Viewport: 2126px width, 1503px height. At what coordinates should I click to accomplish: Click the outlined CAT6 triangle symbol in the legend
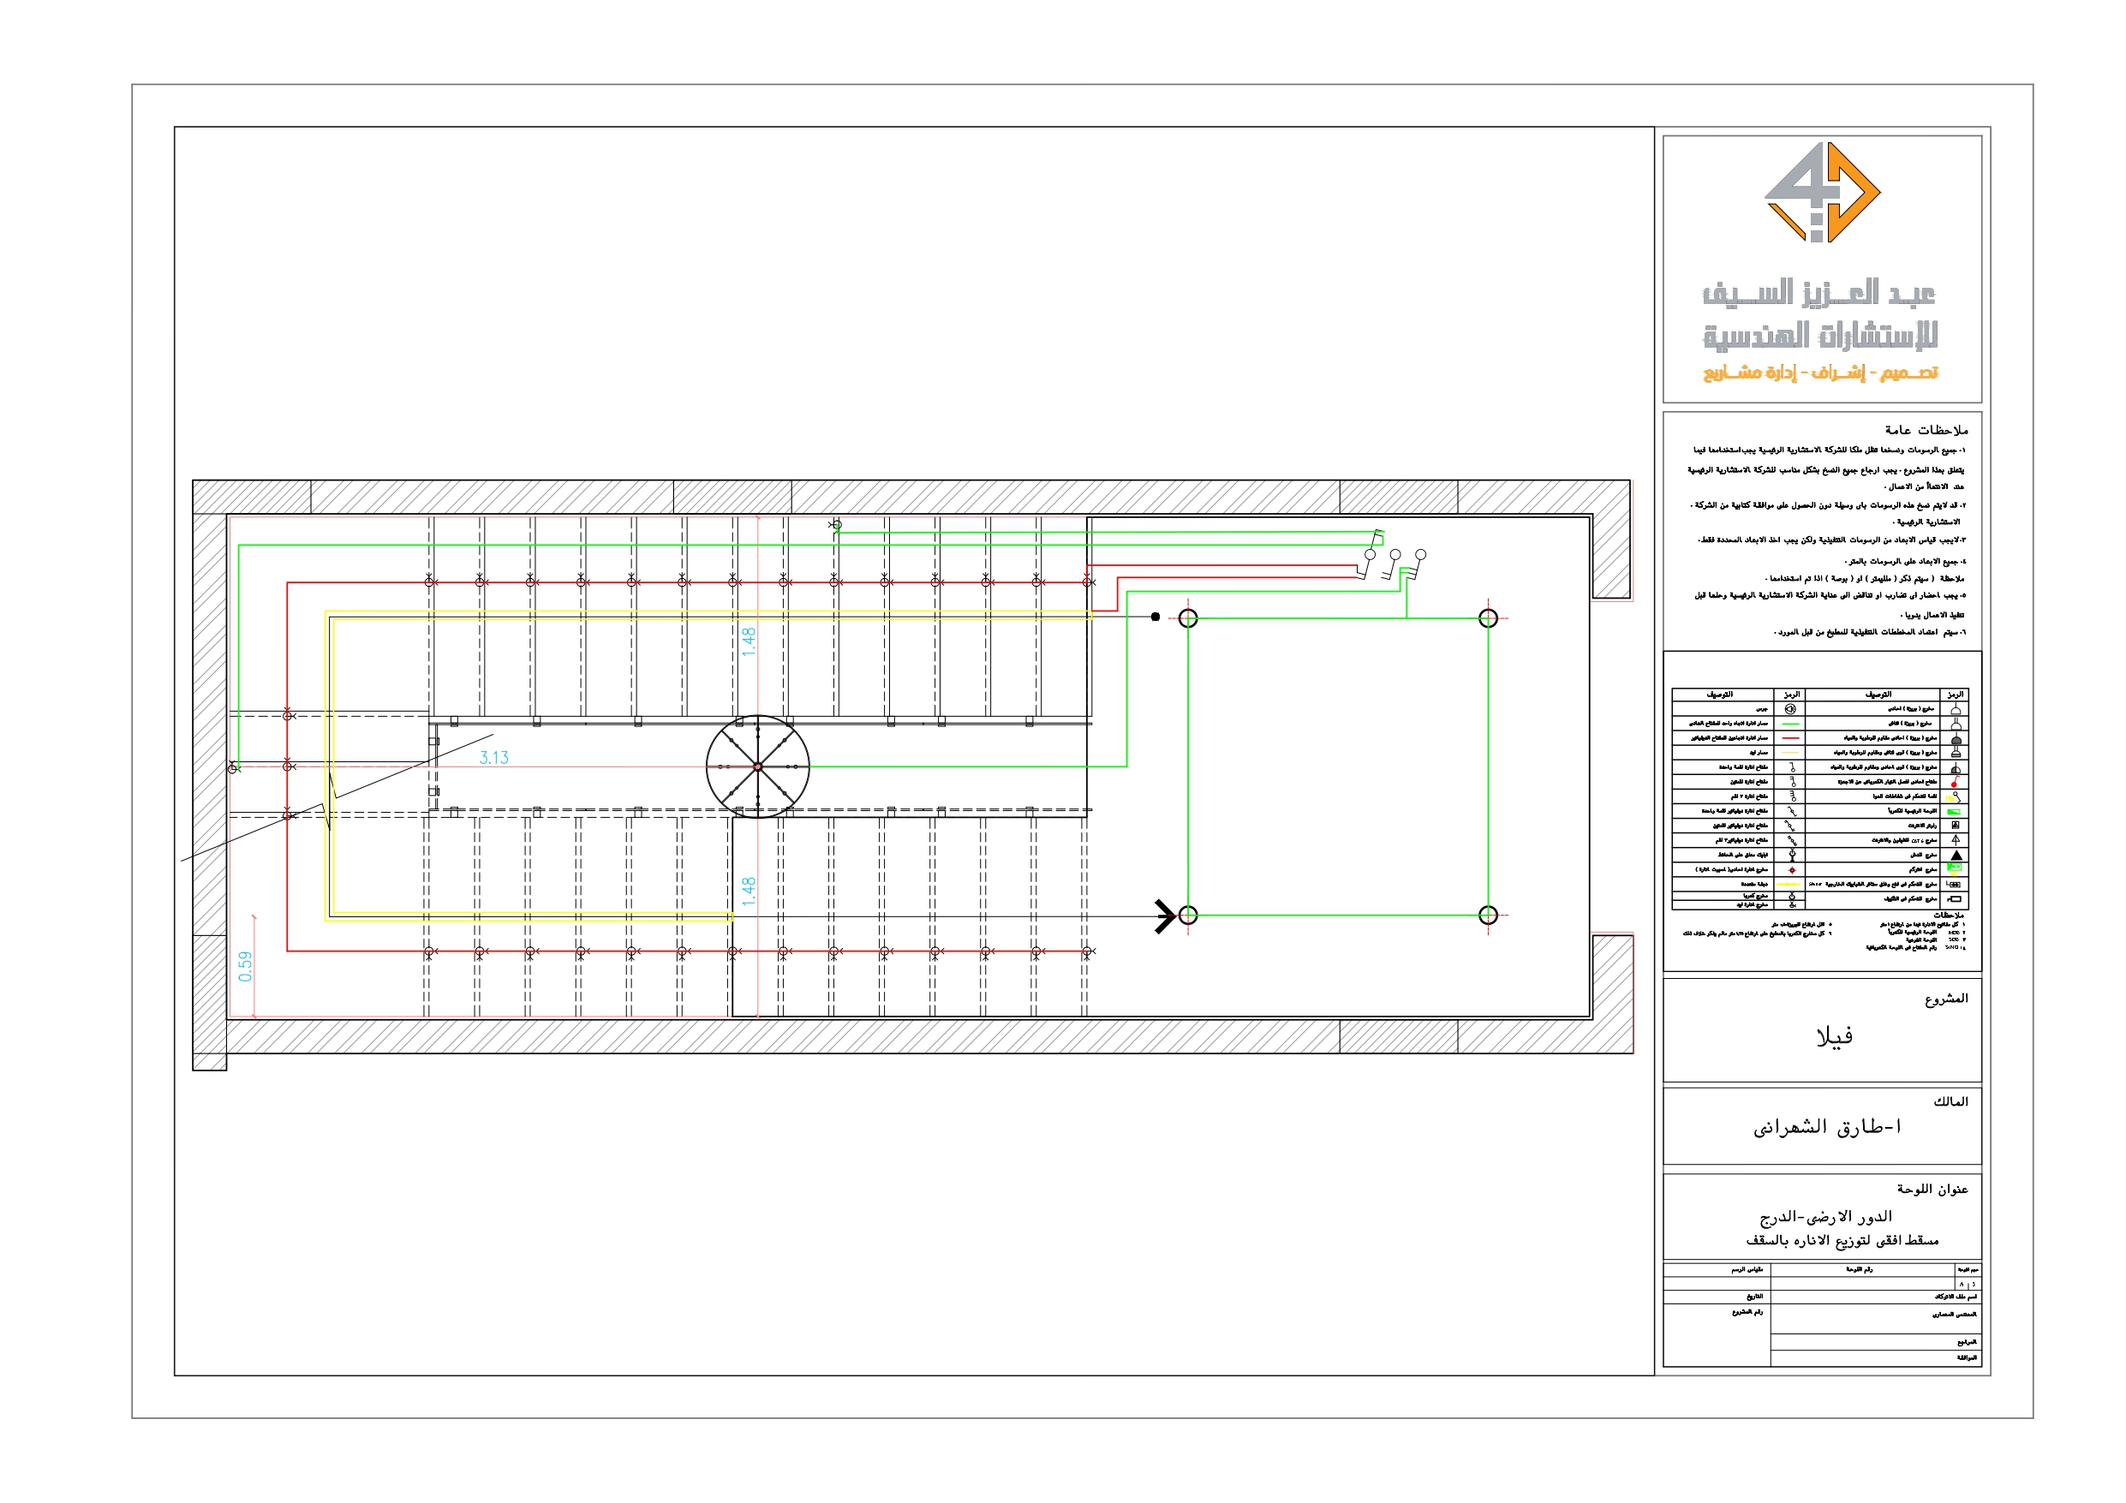pyautogui.click(x=1956, y=840)
